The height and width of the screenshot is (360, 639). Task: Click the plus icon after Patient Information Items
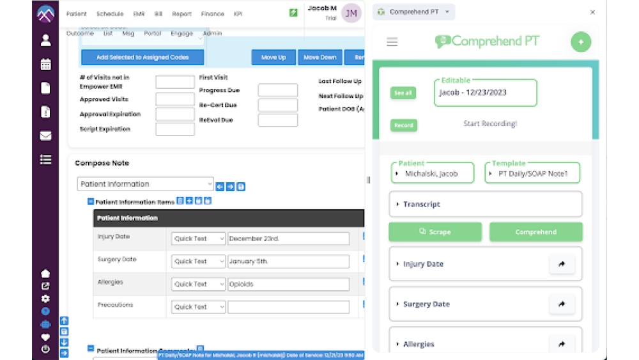point(189,201)
